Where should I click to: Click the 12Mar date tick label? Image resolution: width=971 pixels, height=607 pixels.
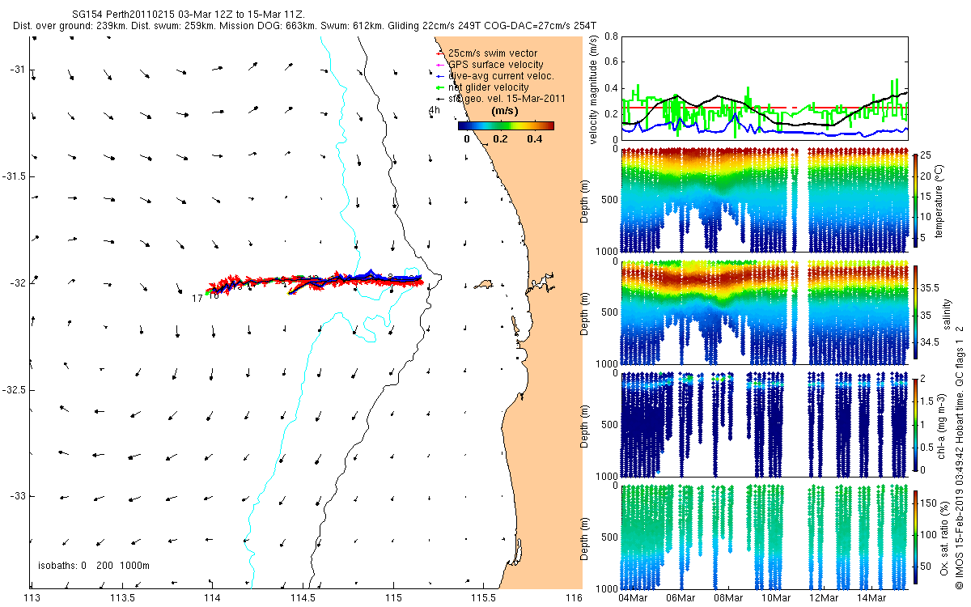tap(823, 597)
